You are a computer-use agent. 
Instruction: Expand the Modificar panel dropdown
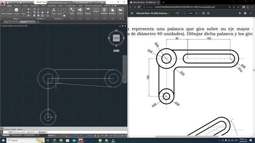pos(41,19)
